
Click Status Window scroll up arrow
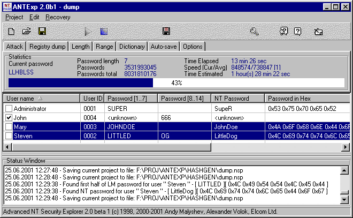pos(344,170)
